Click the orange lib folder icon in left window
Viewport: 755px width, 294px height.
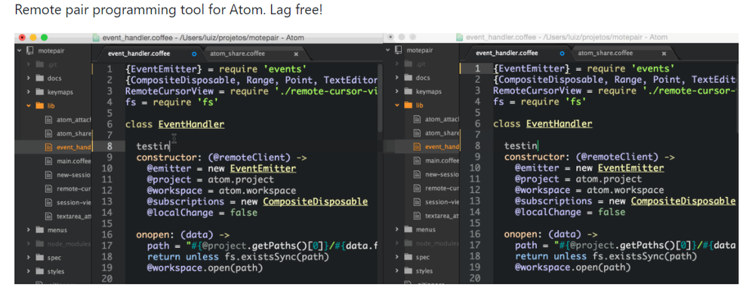[x=39, y=106]
